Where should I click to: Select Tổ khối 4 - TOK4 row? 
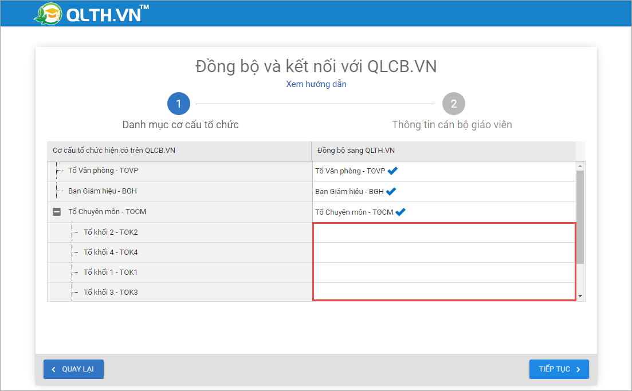click(x=180, y=252)
